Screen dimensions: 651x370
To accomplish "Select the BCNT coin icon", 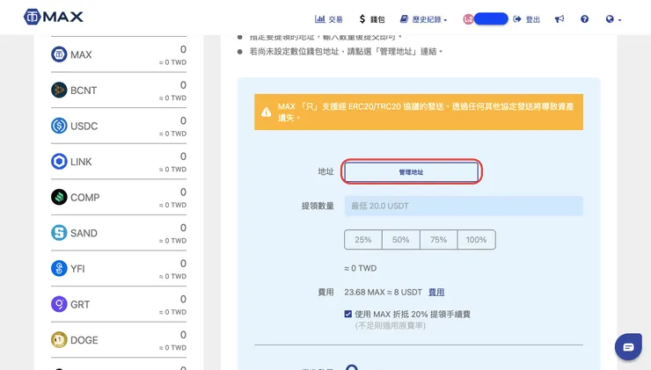I will pyautogui.click(x=59, y=90).
